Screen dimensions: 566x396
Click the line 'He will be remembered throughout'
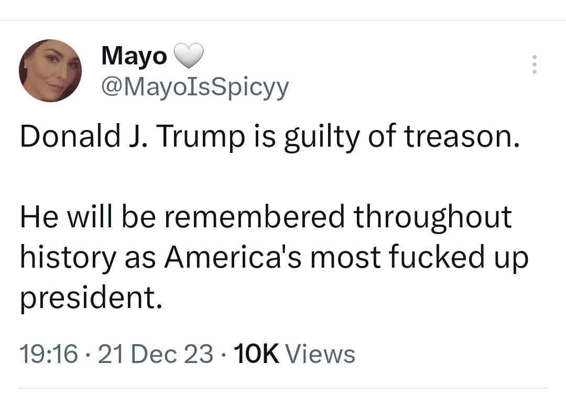266,216
